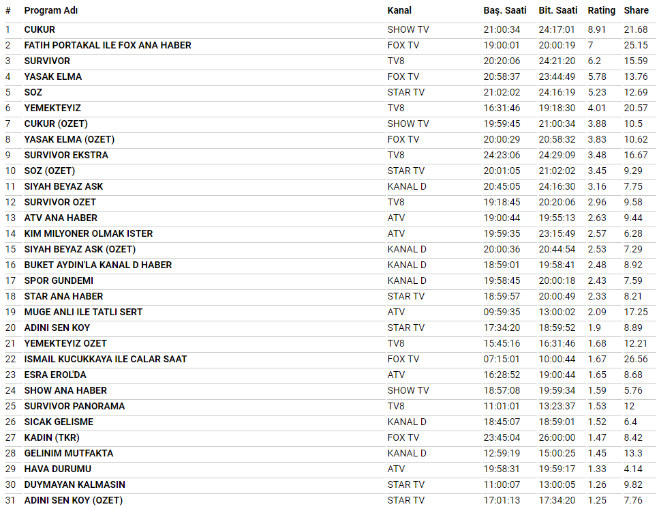The height and width of the screenshot is (509, 659).
Task: Open FATIH PORTAKAL ILE FOX ANA HABER entry
Action: [108, 45]
